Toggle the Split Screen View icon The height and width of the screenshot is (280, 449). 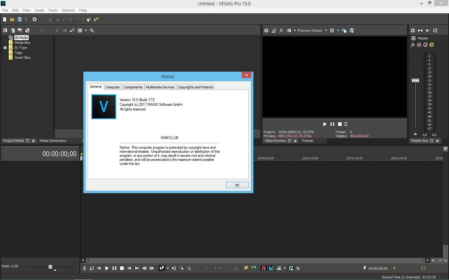(289, 30)
